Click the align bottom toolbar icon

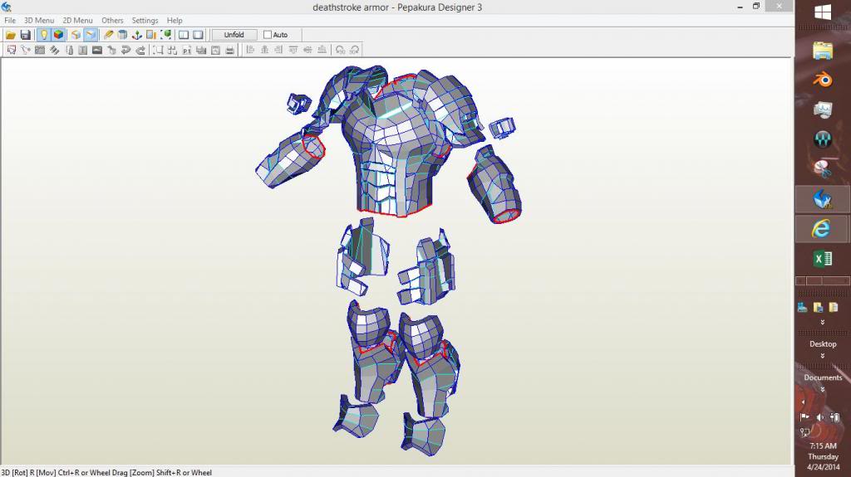pyautogui.click(x=322, y=50)
